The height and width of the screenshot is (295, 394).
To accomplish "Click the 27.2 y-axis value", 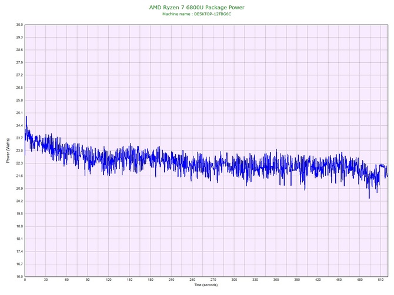I will [x=19, y=75].
